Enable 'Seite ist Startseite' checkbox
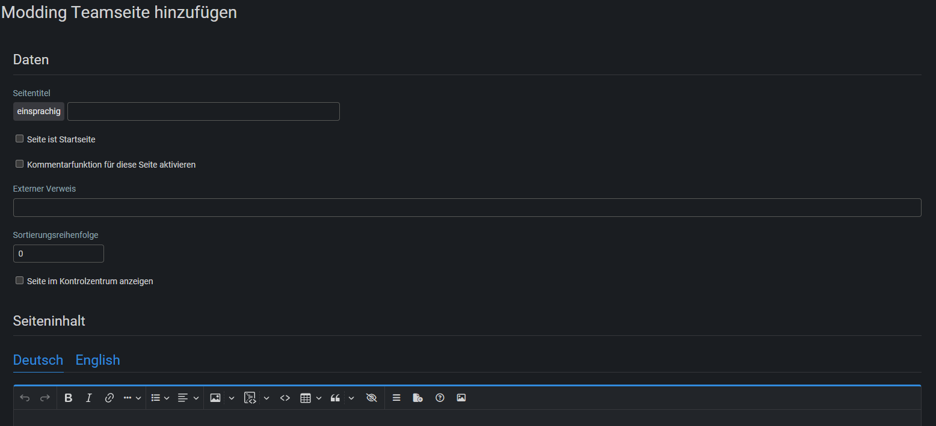This screenshot has width=936, height=426. pyautogui.click(x=19, y=139)
